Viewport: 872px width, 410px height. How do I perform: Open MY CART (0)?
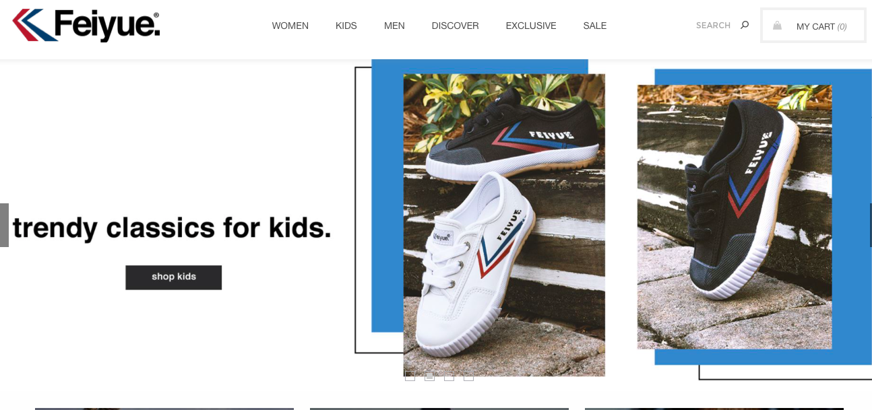tap(813, 26)
